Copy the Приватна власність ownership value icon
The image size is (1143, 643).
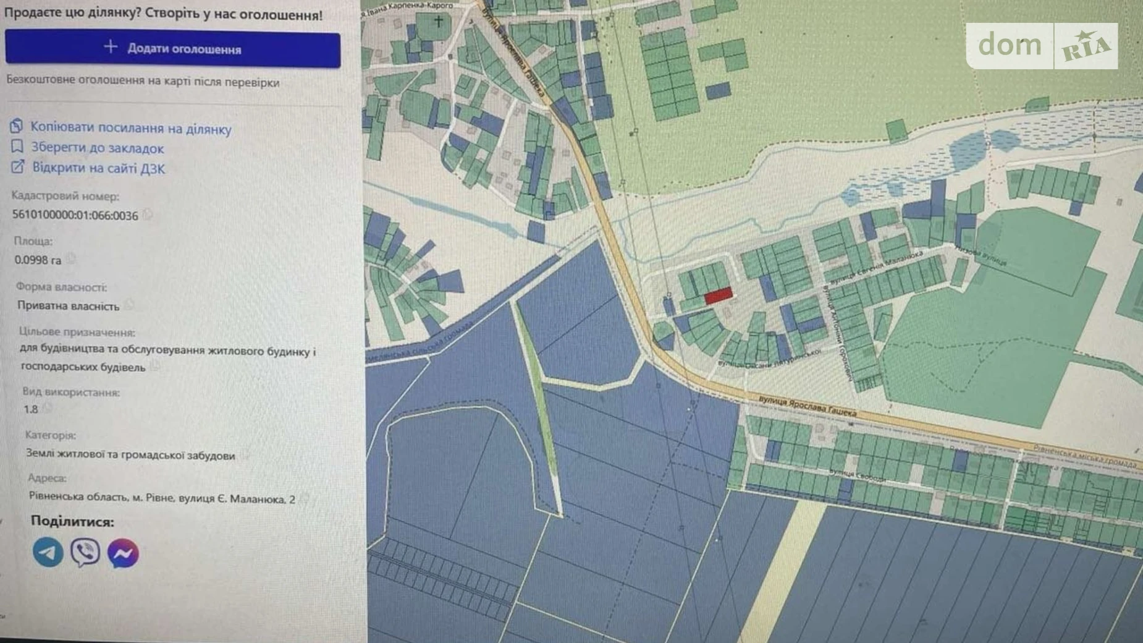click(129, 305)
